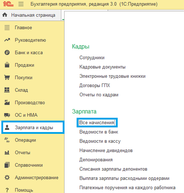Click the 1C logo icon

click(x=8, y=4)
